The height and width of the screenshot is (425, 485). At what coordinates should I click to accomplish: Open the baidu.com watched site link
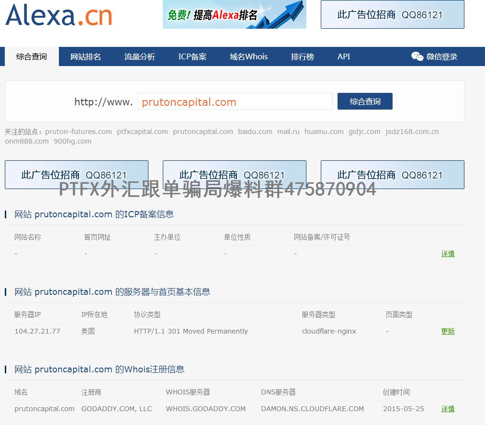[x=255, y=132]
